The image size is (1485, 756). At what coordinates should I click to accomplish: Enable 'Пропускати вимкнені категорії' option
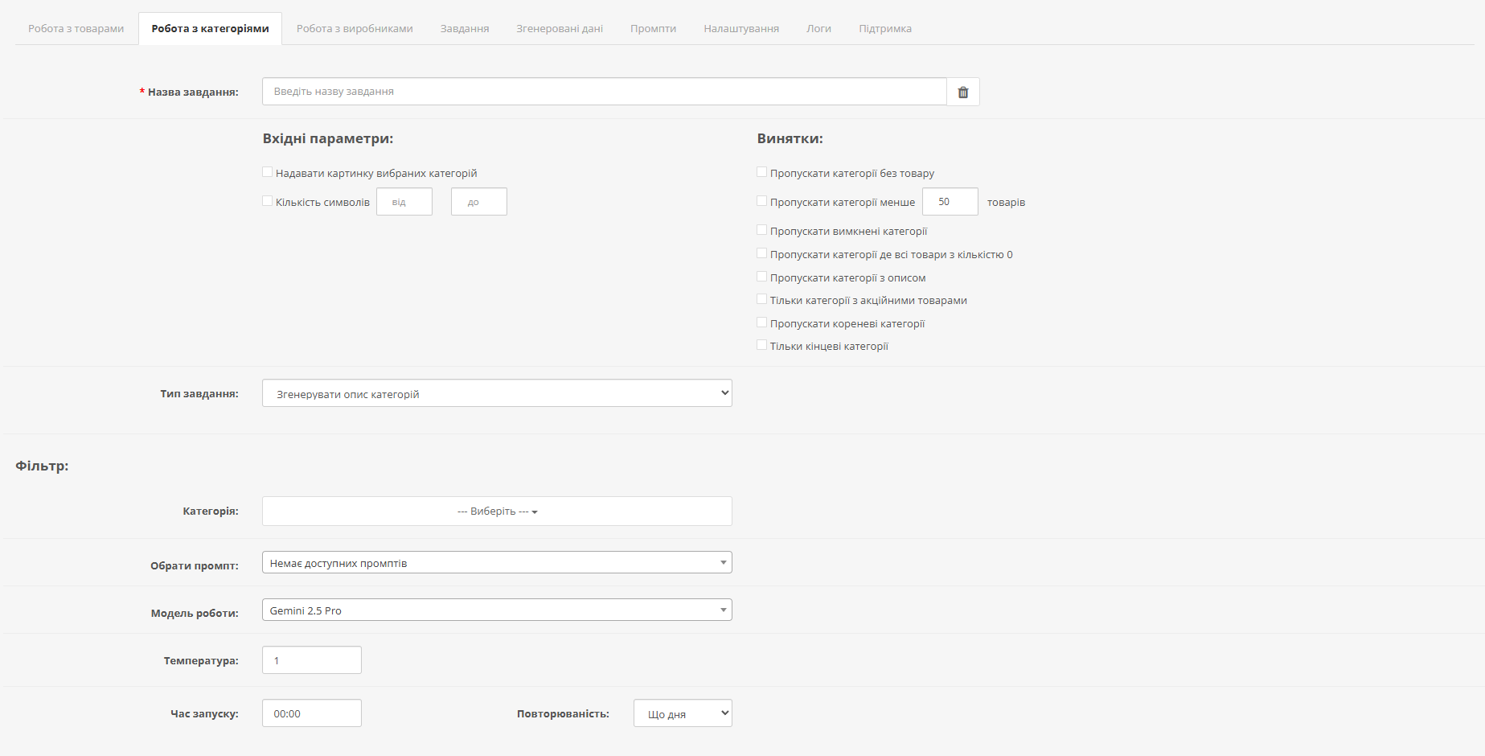(x=762, y=230)
